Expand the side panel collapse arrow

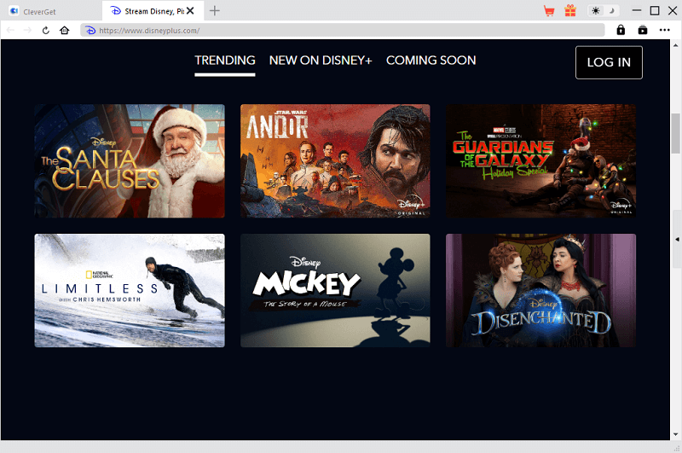pyautogui.click(x=677, y=240)
